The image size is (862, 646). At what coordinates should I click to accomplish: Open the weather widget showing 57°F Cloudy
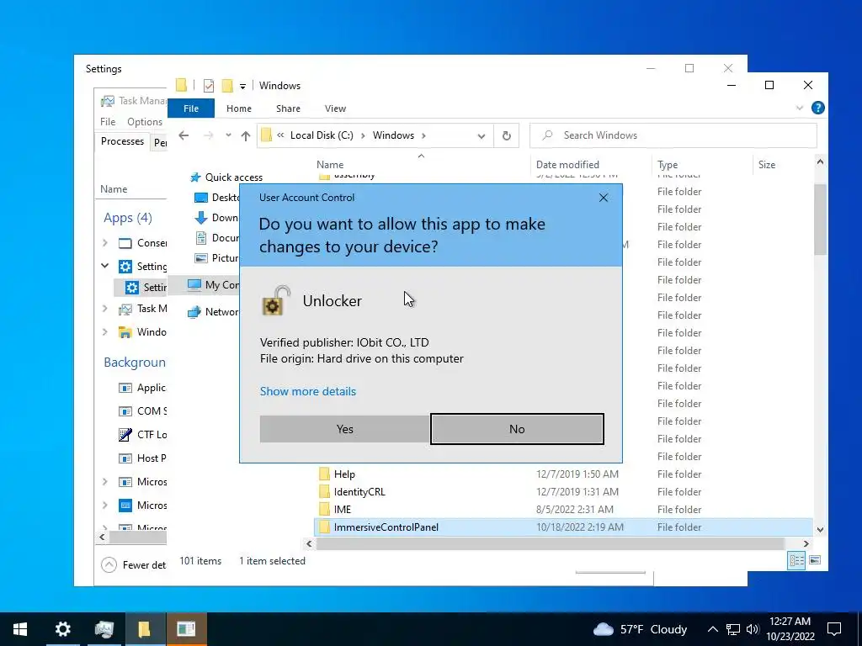(641, 629)
